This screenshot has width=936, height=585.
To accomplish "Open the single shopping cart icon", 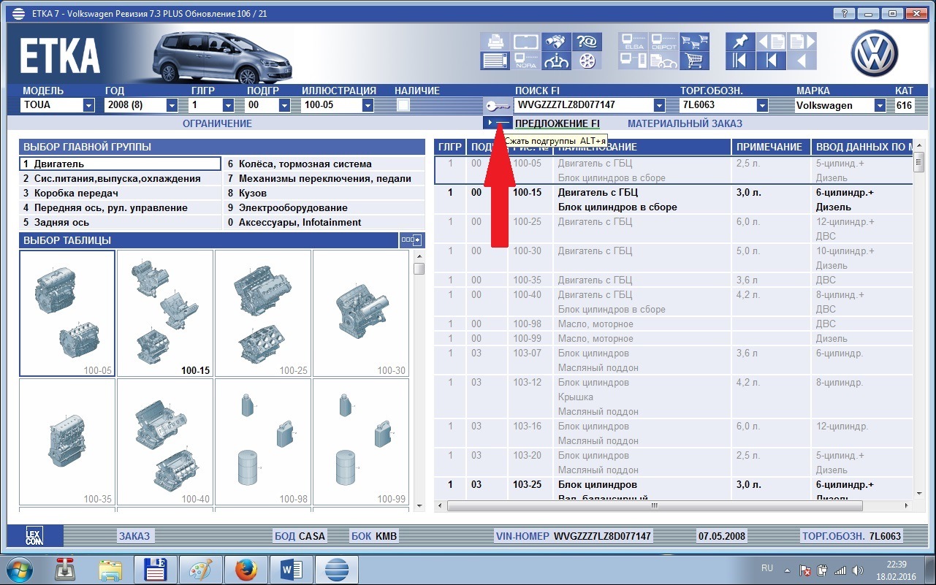I will (694, 61).
